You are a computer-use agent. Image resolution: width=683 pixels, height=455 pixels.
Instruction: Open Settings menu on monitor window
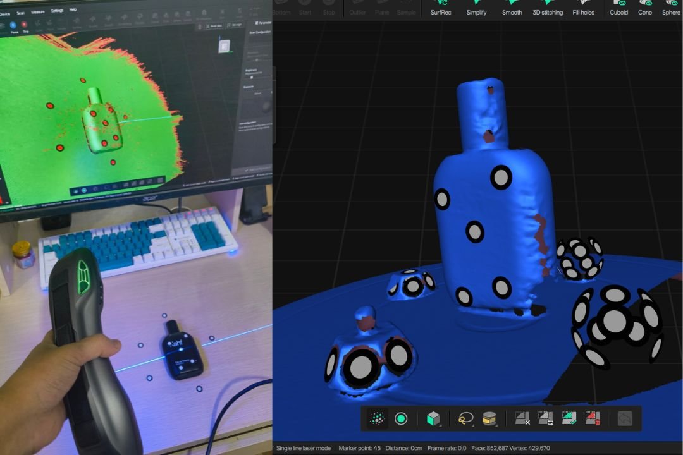point(57,11)
